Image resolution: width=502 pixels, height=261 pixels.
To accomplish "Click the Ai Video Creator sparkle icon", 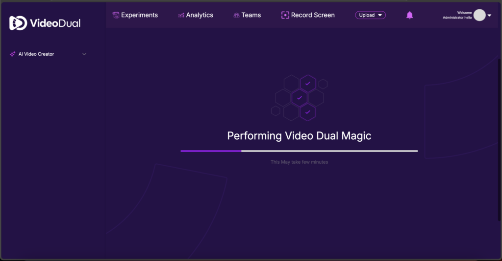I will point(12,54).
